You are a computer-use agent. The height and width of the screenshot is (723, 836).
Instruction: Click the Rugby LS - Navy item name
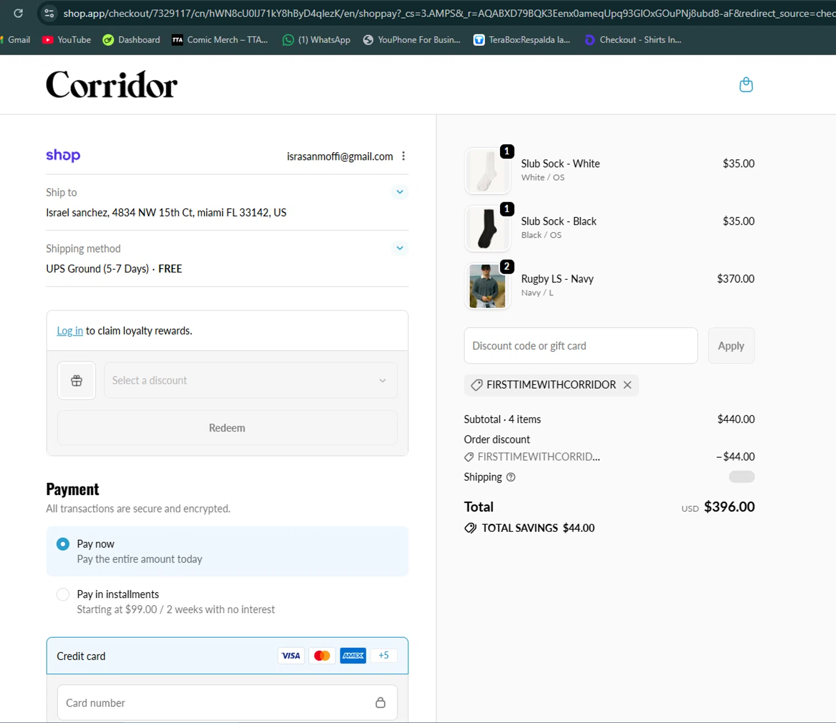click(x=557, y=279)
